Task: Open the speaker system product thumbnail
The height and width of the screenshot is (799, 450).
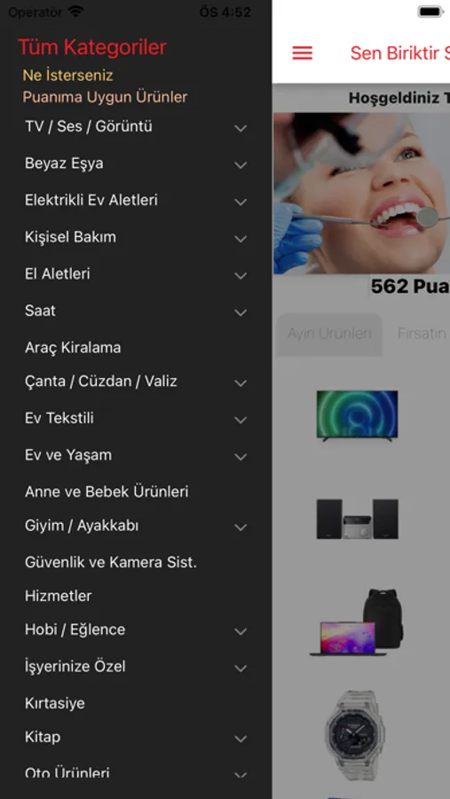Action: (x=357, y=518)
